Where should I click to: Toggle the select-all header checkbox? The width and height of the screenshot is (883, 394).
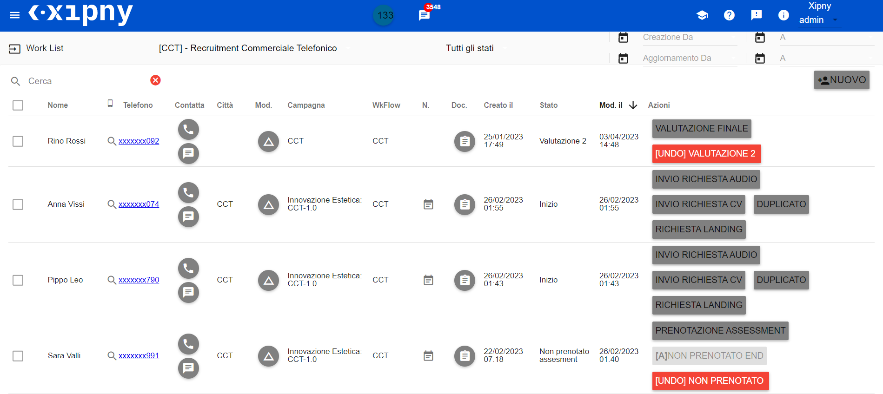(x=18, y=105)
